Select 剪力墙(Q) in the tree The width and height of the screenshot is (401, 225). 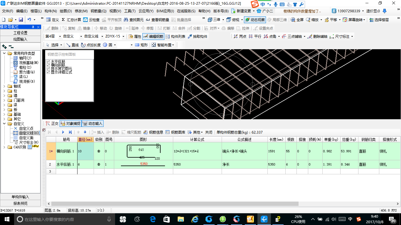(x=27, y=72)
